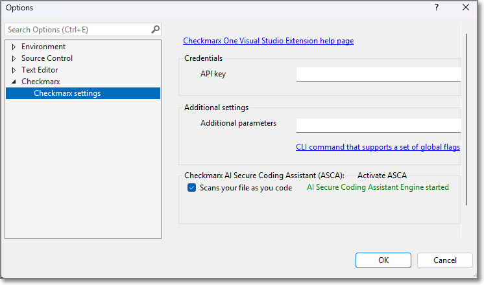Expand the Source Control node
The image size is (484, 285).
tap(14, 58)
